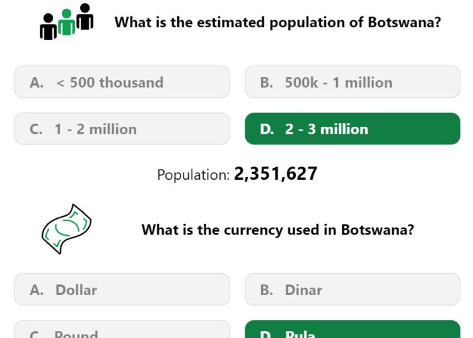Click the 'Population:' label text
The width and height of the screenshot is (473, 338).
pos(194,175)
